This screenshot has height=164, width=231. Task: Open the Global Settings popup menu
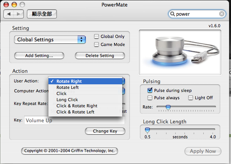[x=50, y=39]
